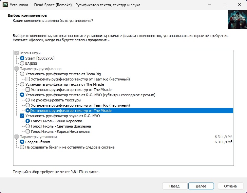Choose 'Не русифицировать текстуры' option

28,100
